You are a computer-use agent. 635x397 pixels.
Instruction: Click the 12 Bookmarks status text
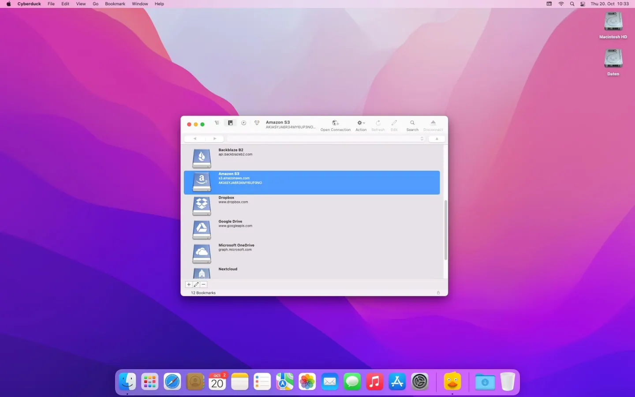(x=203, y=293)
